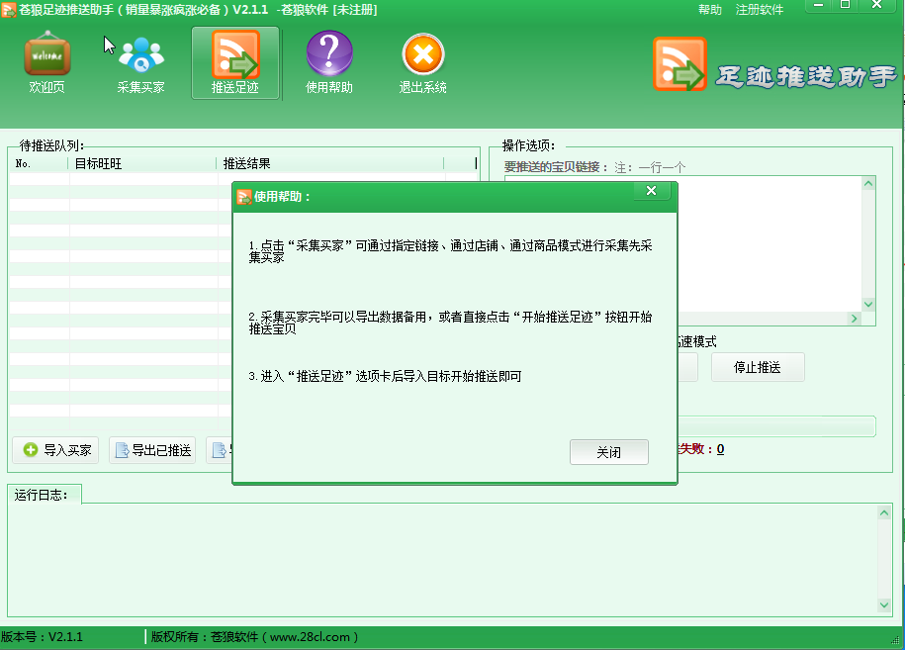Screen dimensions: 905x650
Task: Click help step 3 text about 推送足迹
Action: pyautogui.click(x=385, y=376)
